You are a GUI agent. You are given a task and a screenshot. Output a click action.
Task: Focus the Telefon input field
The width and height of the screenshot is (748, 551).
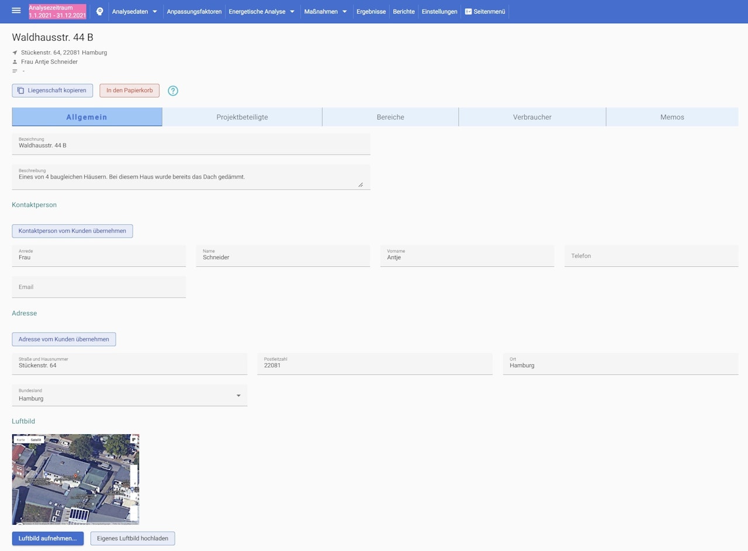651,256
